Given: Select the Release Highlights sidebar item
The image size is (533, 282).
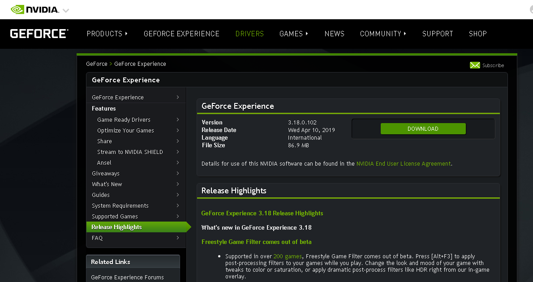Looking at the screenshot, I should click(x=138, y=227).
